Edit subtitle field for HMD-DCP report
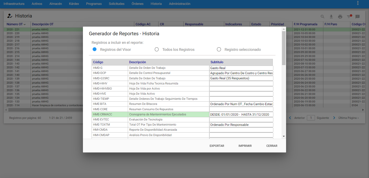This screenshot has height=178, width=369. [241, 73]
